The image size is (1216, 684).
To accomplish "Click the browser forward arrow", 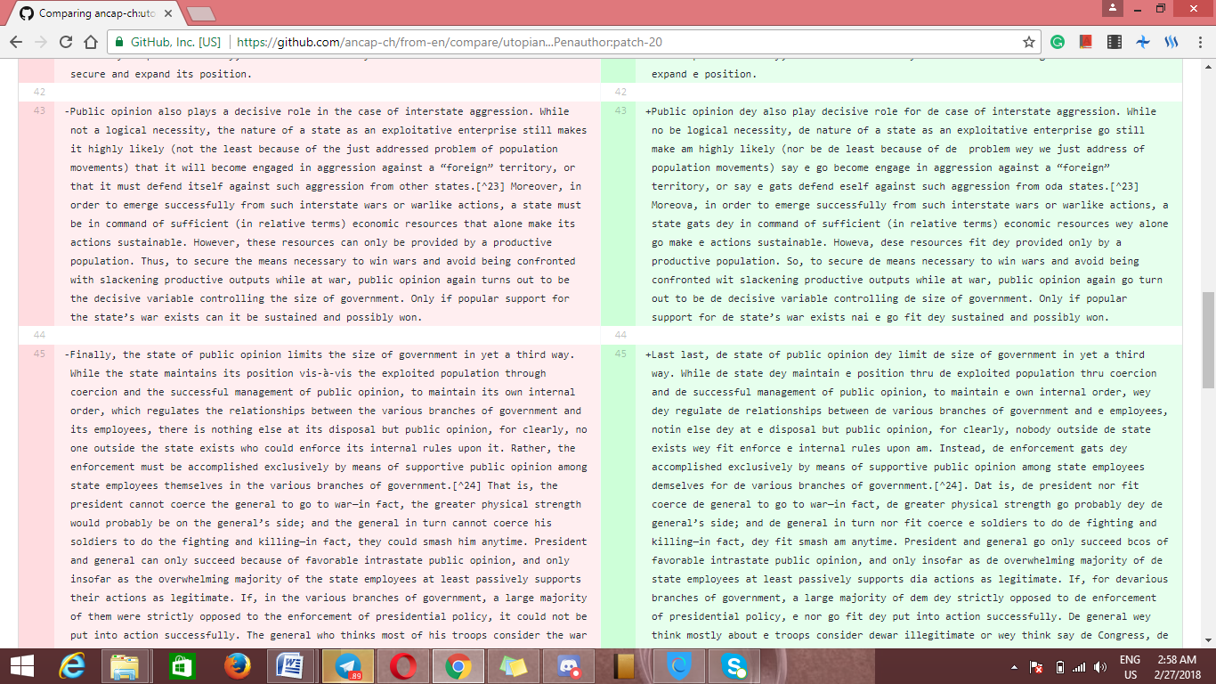I will point(41,42).
